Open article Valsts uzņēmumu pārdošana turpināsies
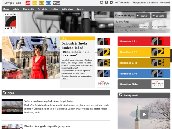172x129 pixels. click(x=49, y=101)
